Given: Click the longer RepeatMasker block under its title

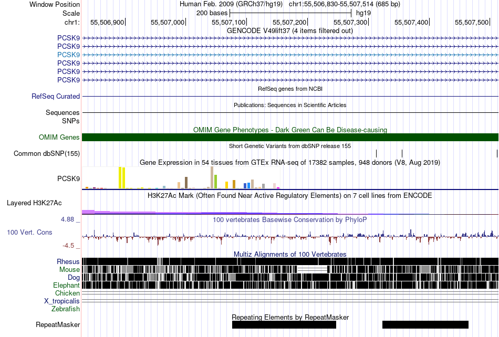Looking at the screenshot, I should coord(284,324).
